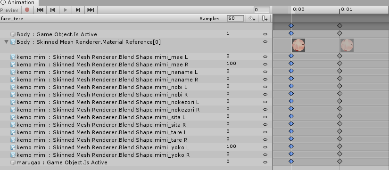Click renderer icon of mimi_tare R row
The height and width of the screenshot is (170, 389).
[x=13, y=140]
